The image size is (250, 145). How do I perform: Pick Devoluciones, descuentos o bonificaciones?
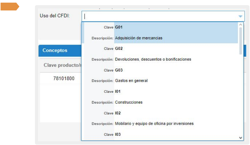click(153, 59)
